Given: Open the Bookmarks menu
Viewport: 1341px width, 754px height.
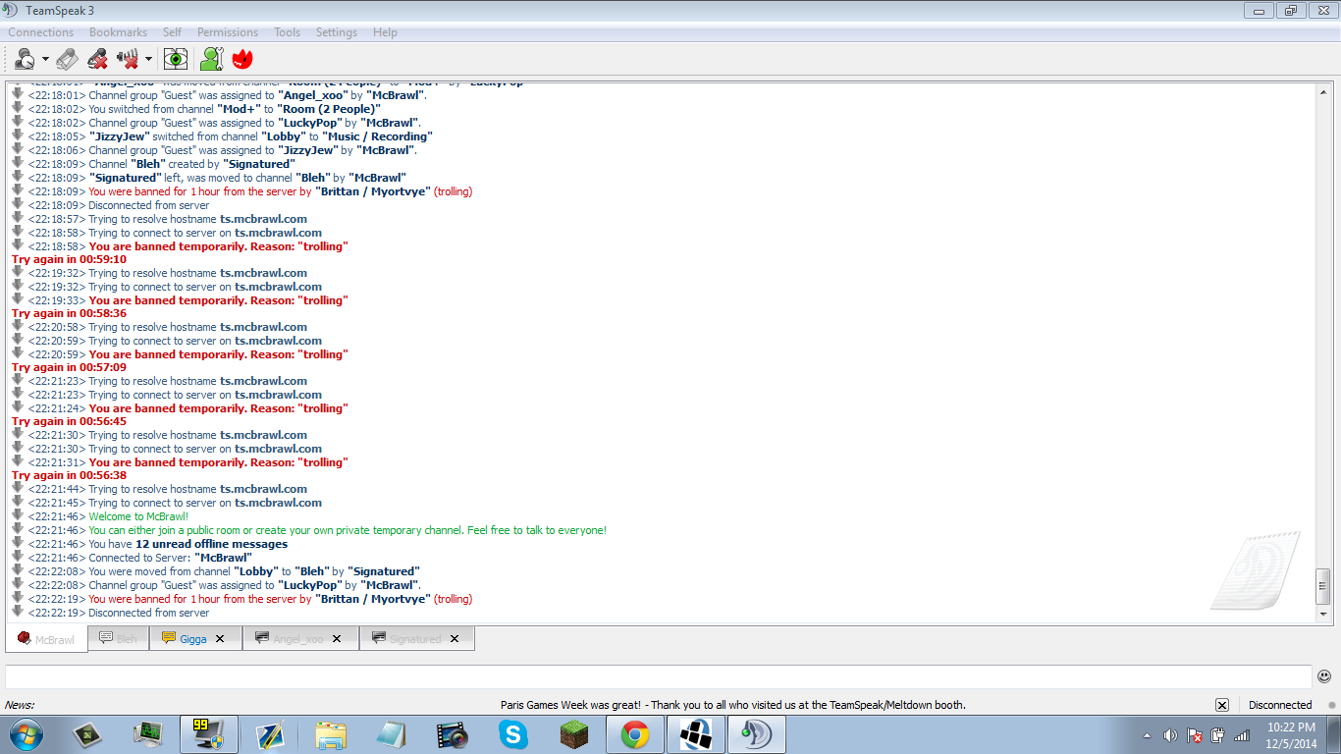Looking at the screenshot, I should 118,32.
